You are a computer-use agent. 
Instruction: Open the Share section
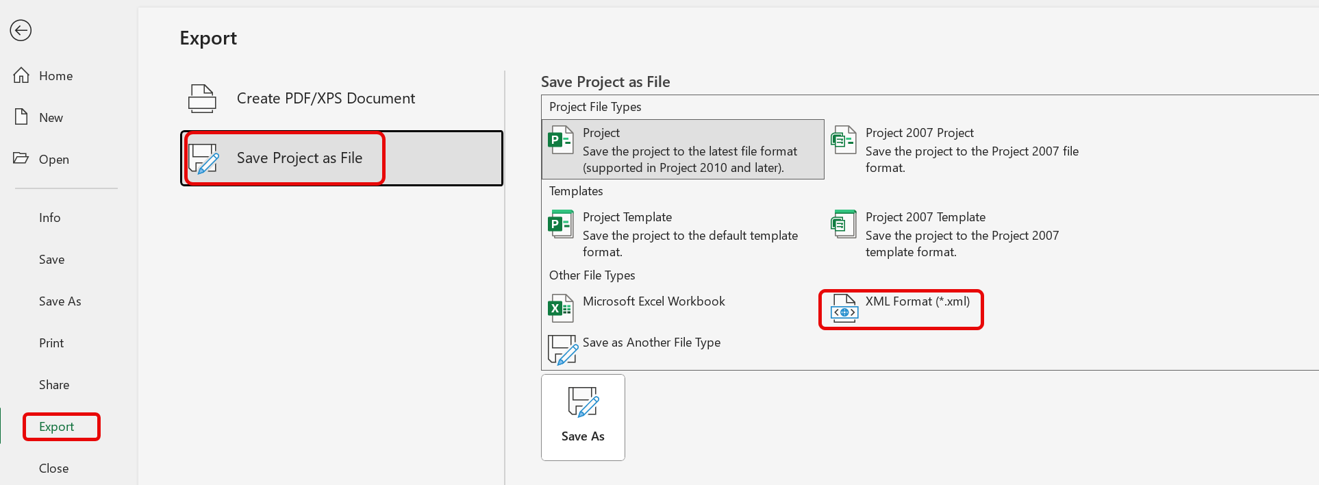53,385
